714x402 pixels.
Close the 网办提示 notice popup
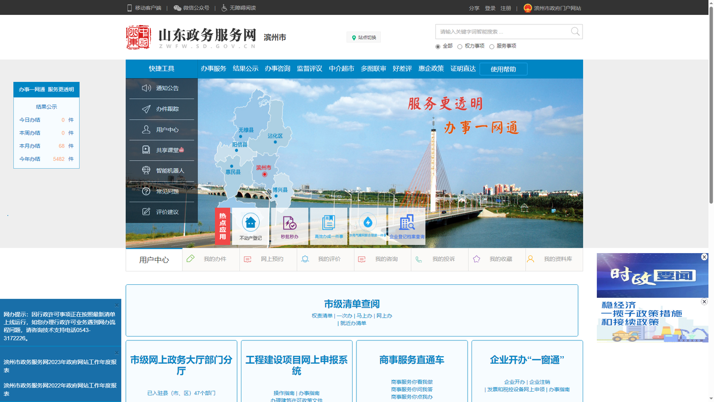(x=117, y=305)
